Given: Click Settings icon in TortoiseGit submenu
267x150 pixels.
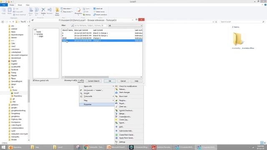Looking at the screenshot, I should (x=116, y=142).
